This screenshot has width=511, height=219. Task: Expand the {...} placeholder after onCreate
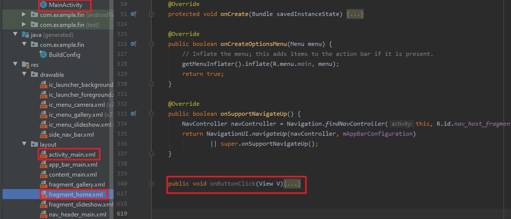coord(355,14)
